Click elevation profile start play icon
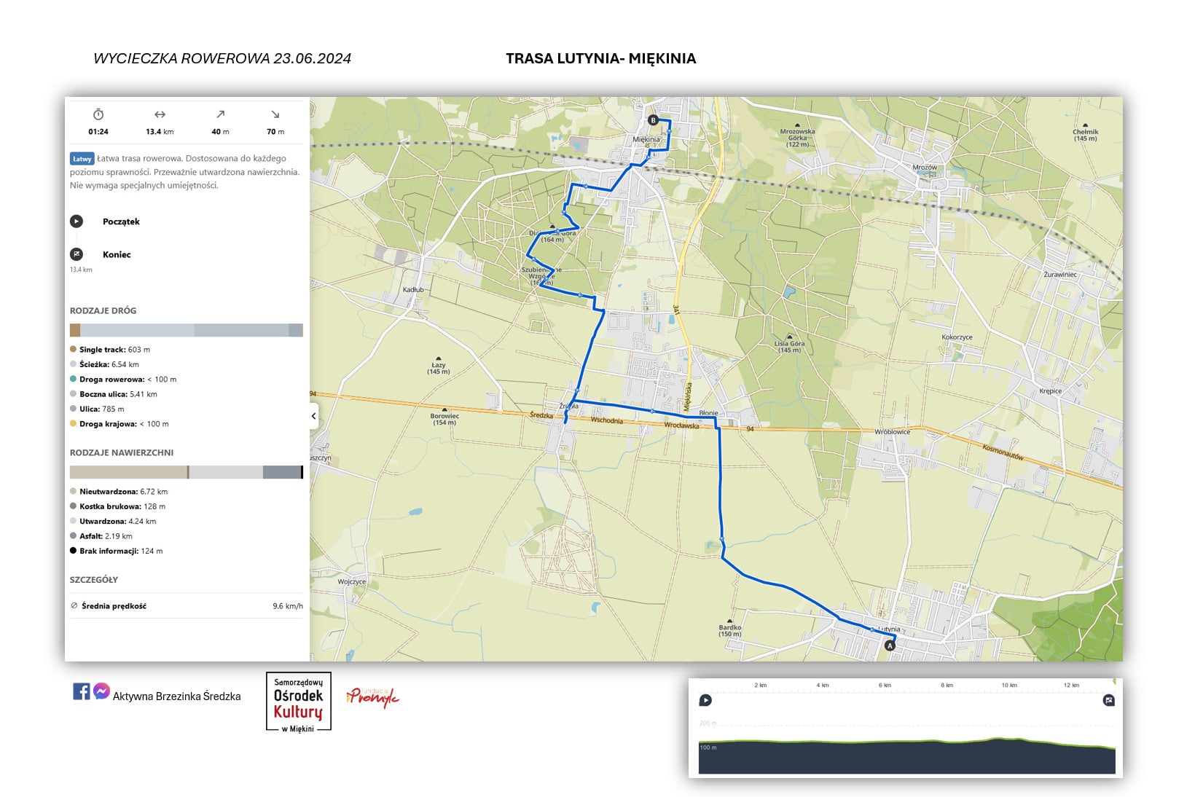Viewport: 1187px width, 797px height. pos(705,700)
